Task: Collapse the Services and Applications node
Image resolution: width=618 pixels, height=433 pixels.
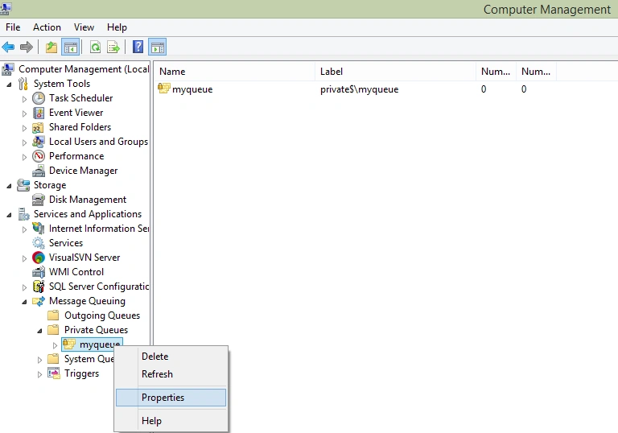Action: (x=9, y=215)
